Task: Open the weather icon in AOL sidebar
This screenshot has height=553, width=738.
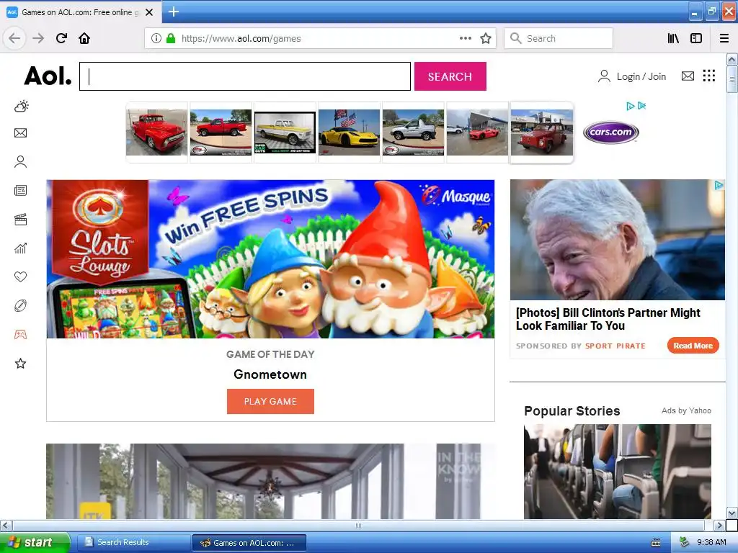Action: [21, 107]
